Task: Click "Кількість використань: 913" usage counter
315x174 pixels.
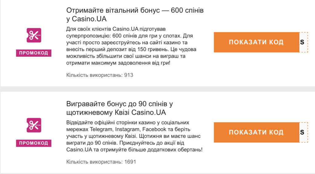Action: (x=100, y=75)
